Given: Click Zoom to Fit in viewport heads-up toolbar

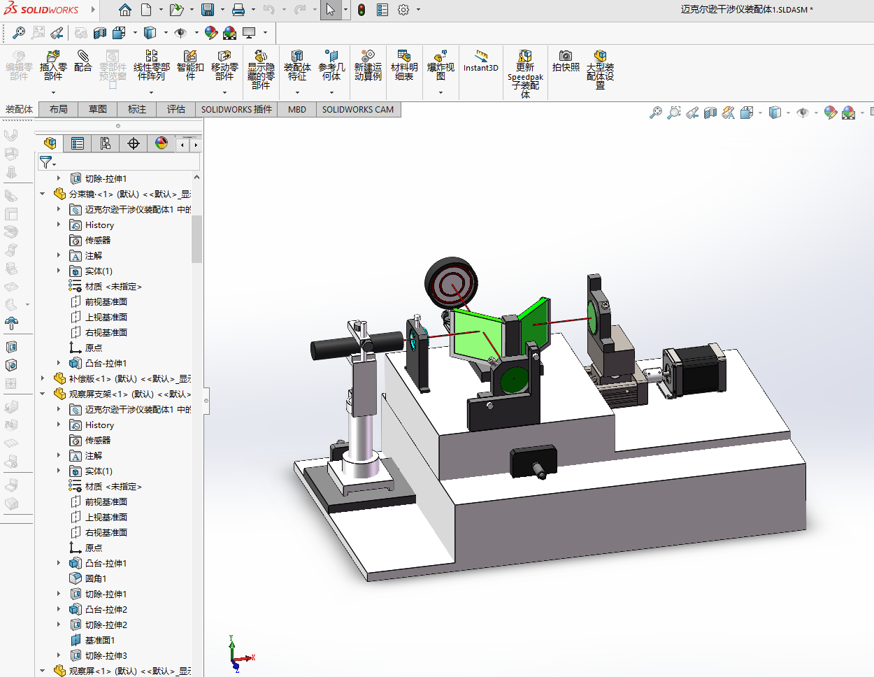Looking at the screenshot, I should [x=655, y=113].
